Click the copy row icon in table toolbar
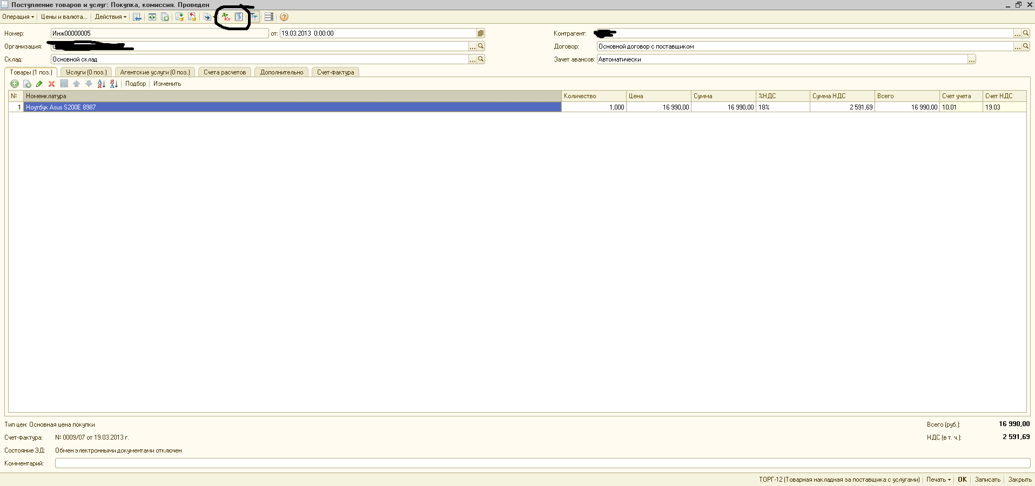This screenshot has width=1035, height=486. point(27,84)
